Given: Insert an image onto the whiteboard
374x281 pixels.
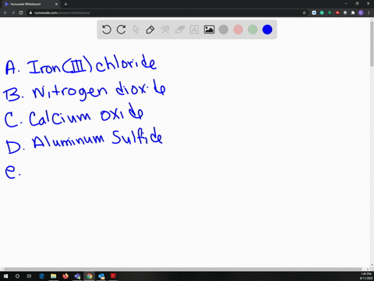Looking at the screenshot, I should (x=209, y=30).
